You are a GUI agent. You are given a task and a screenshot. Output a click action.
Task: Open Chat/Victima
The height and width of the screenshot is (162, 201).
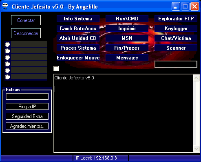tap(176, 38)
